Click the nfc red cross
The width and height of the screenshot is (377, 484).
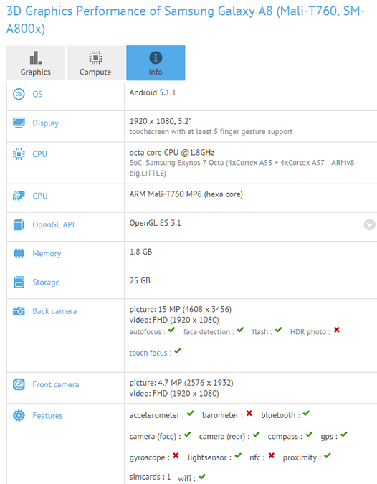272,455
